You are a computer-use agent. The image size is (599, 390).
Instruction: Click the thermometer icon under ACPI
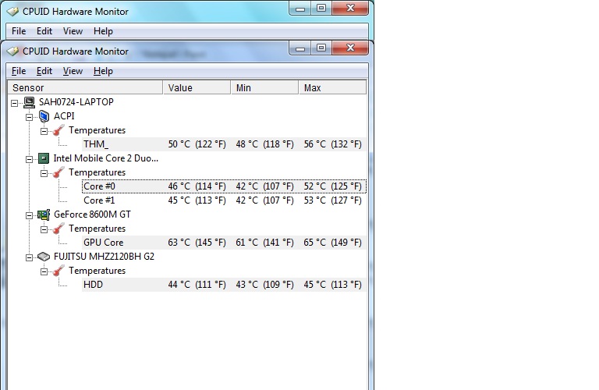coord(58,130)
